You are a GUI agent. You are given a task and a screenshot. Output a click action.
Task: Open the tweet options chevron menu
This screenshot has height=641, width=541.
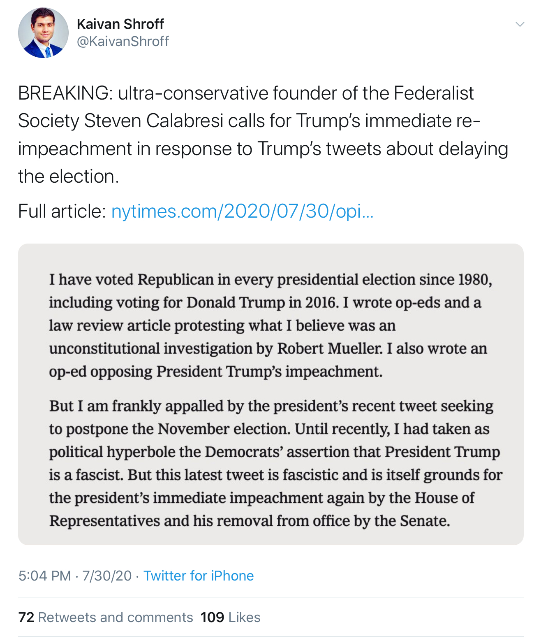coord(520,24)
